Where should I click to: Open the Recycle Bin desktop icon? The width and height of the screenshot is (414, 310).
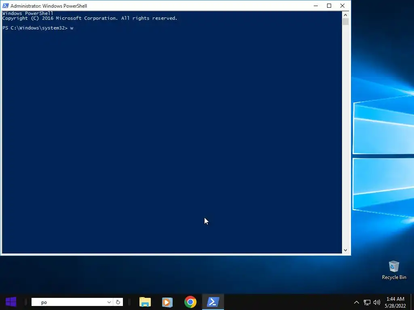(394, 270)
